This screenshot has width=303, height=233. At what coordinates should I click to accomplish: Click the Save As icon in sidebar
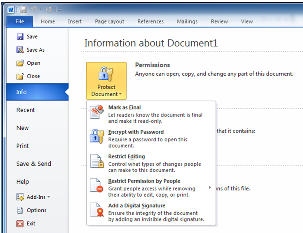point(20,50)
